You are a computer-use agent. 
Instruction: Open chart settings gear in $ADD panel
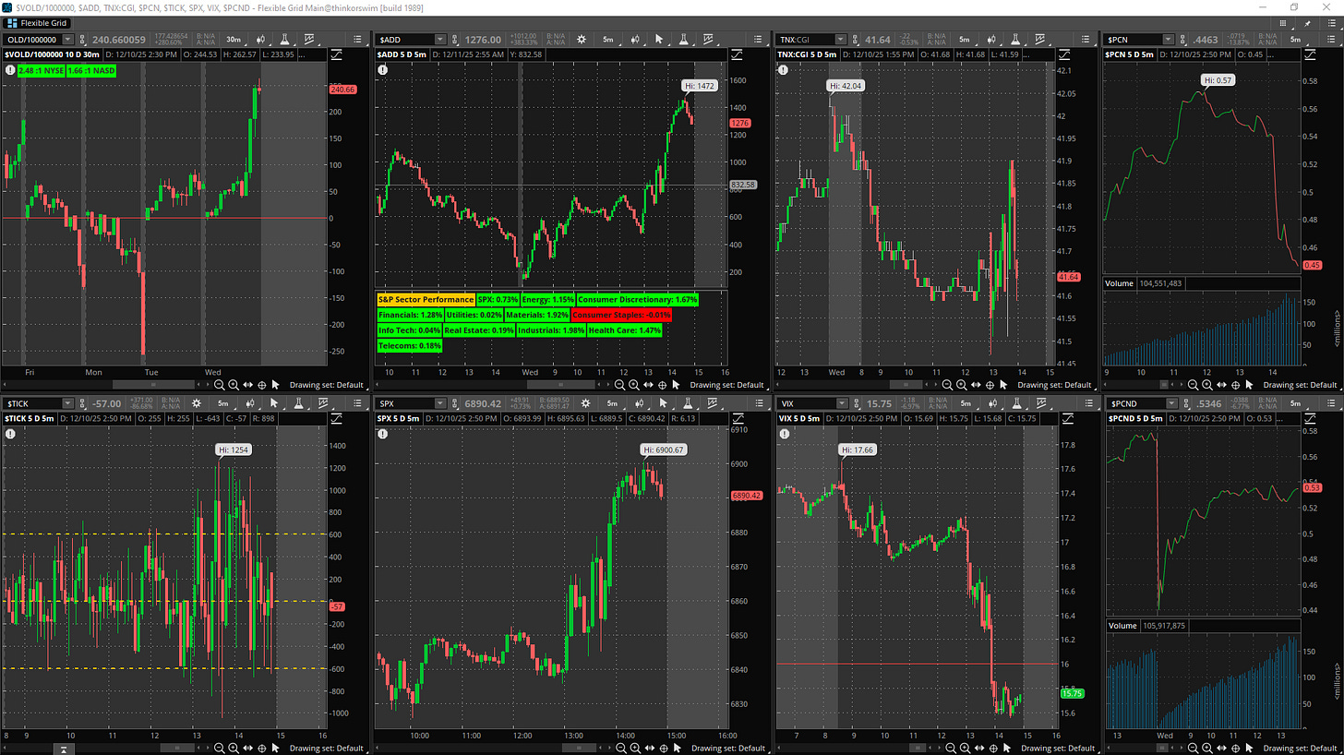(x=582, y=40)
